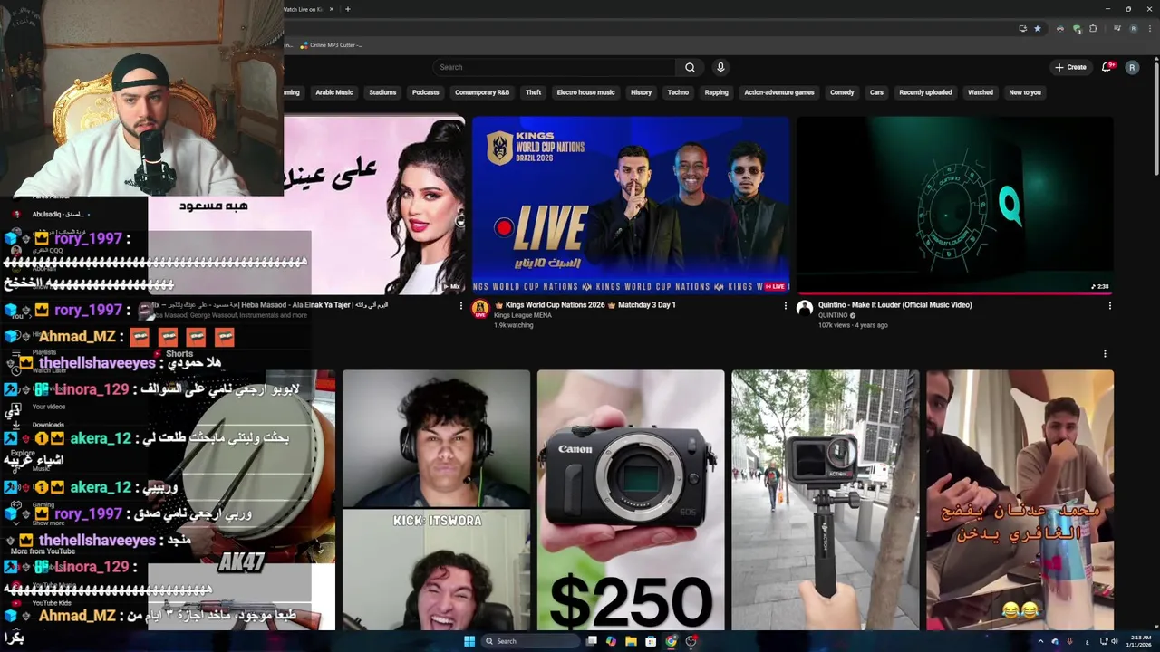Click the Task View taskbar icon

[x=591, y=641]
